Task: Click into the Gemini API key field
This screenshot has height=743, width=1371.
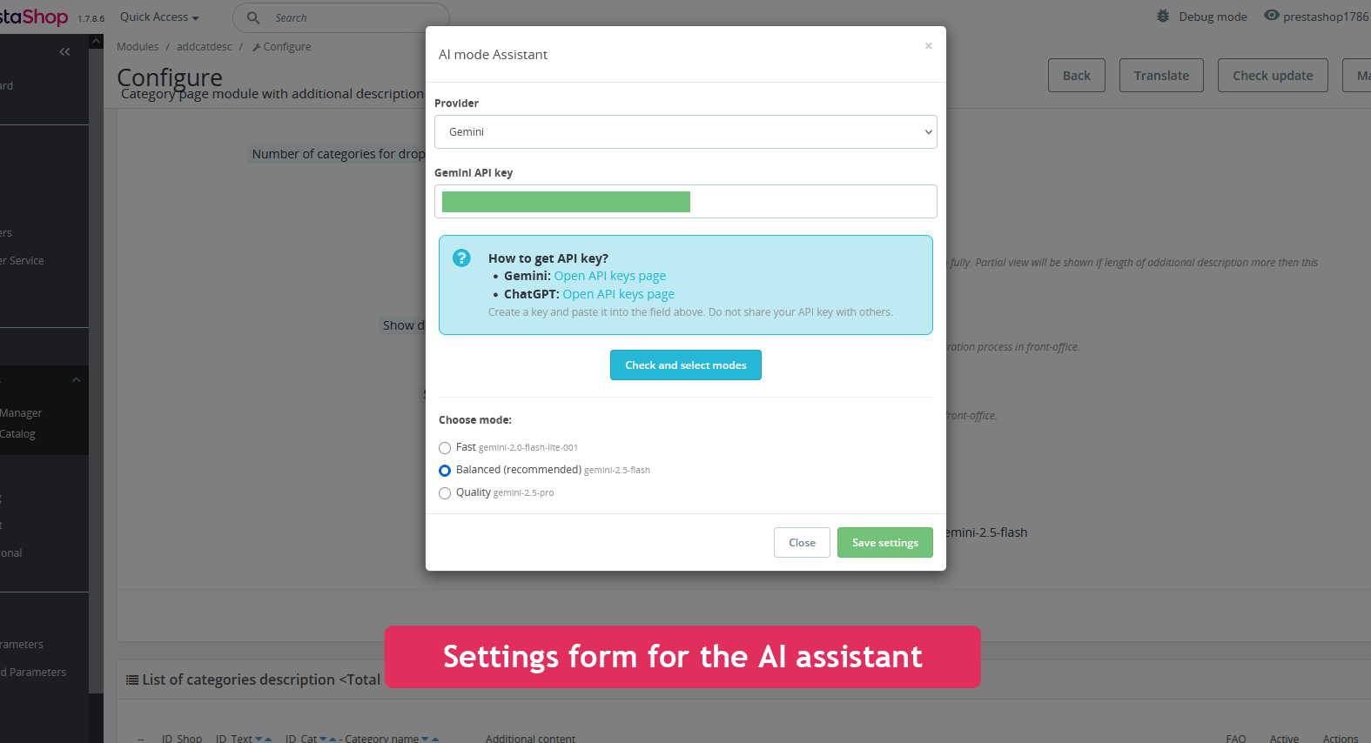Action: click(x=686, y=201)
